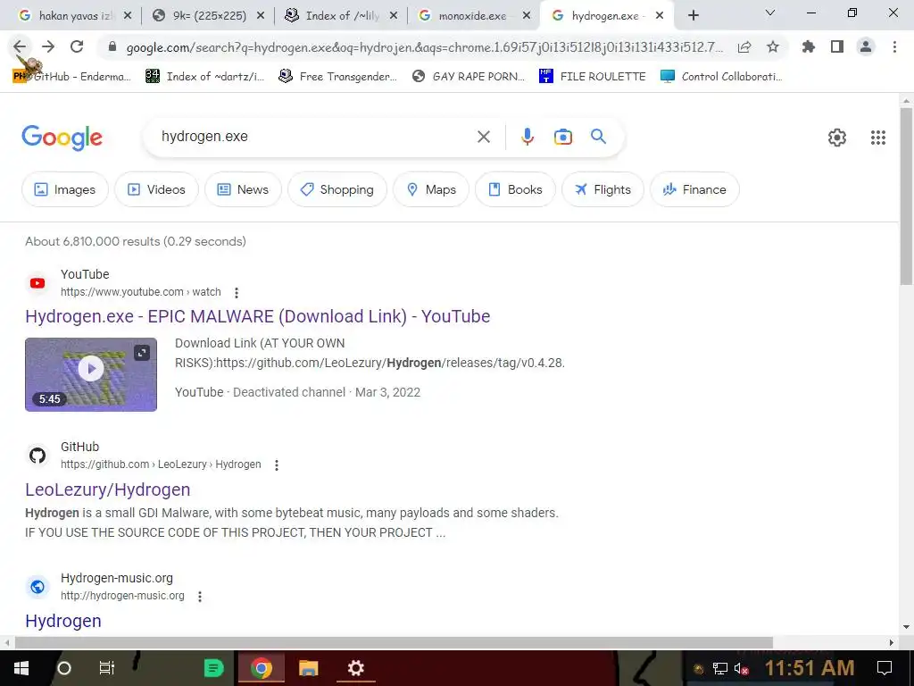
Task: Open green notes app on taskbar
Action: (214, 668)
